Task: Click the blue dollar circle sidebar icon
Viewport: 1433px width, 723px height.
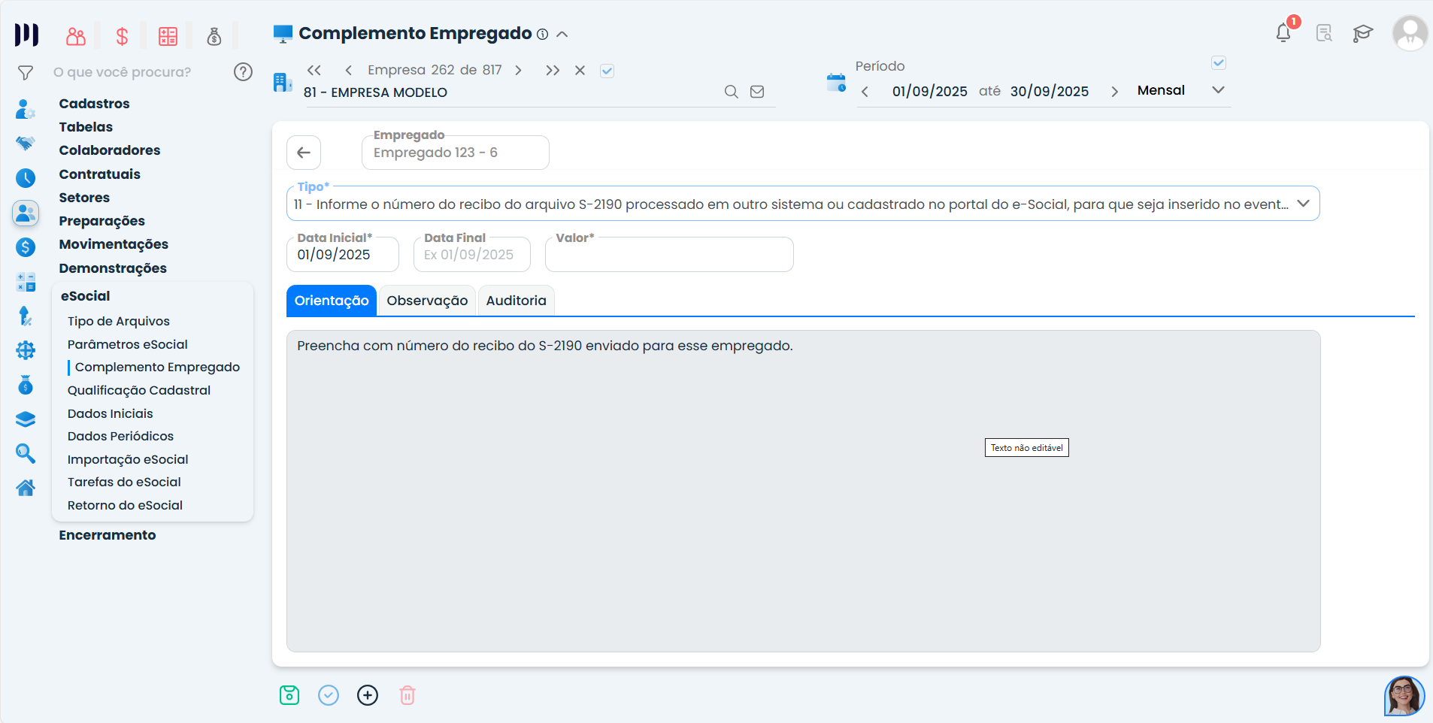Action: [26, 247]
